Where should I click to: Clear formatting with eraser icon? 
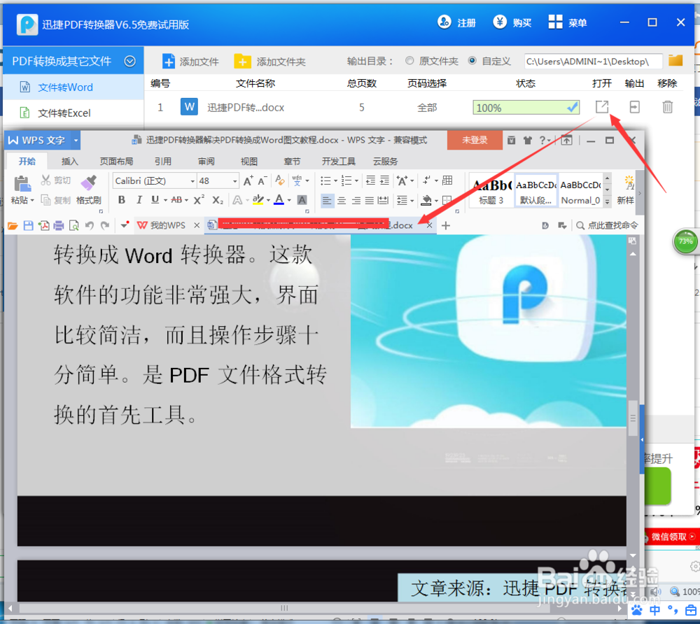pos(280,180)
